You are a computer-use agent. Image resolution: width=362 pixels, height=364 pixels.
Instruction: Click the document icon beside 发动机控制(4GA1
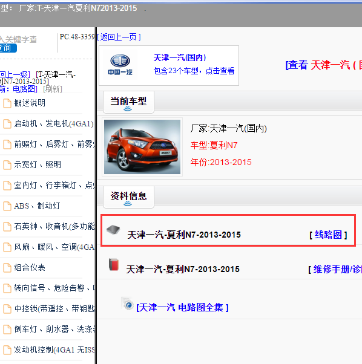[7, 350]
